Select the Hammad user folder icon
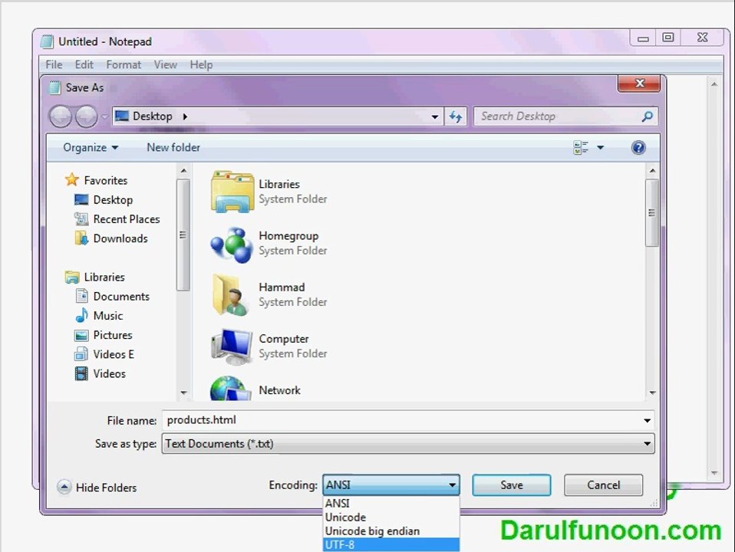The width and height of the screenshot is (735, 552). point(231,294)
